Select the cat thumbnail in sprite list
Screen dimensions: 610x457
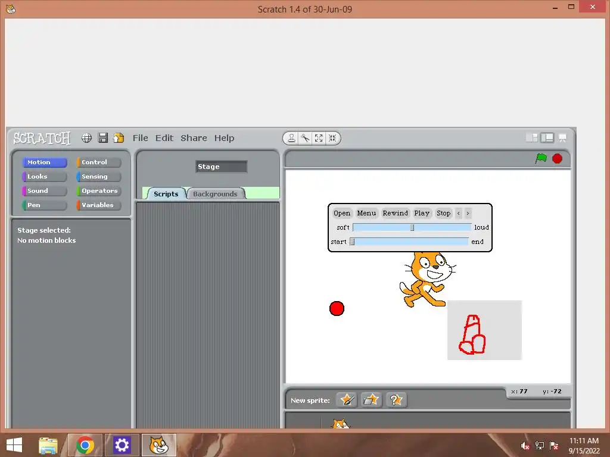click(x=340, y=423)
